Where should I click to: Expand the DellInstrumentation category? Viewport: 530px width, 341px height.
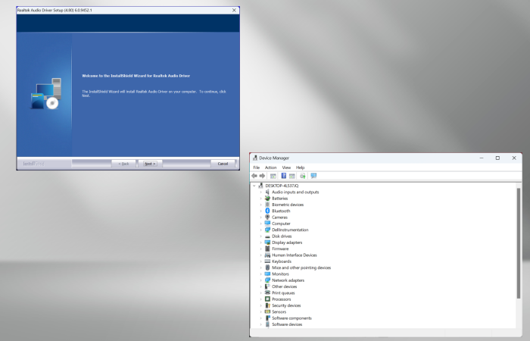pyautogui.click(x=260, y=230)
